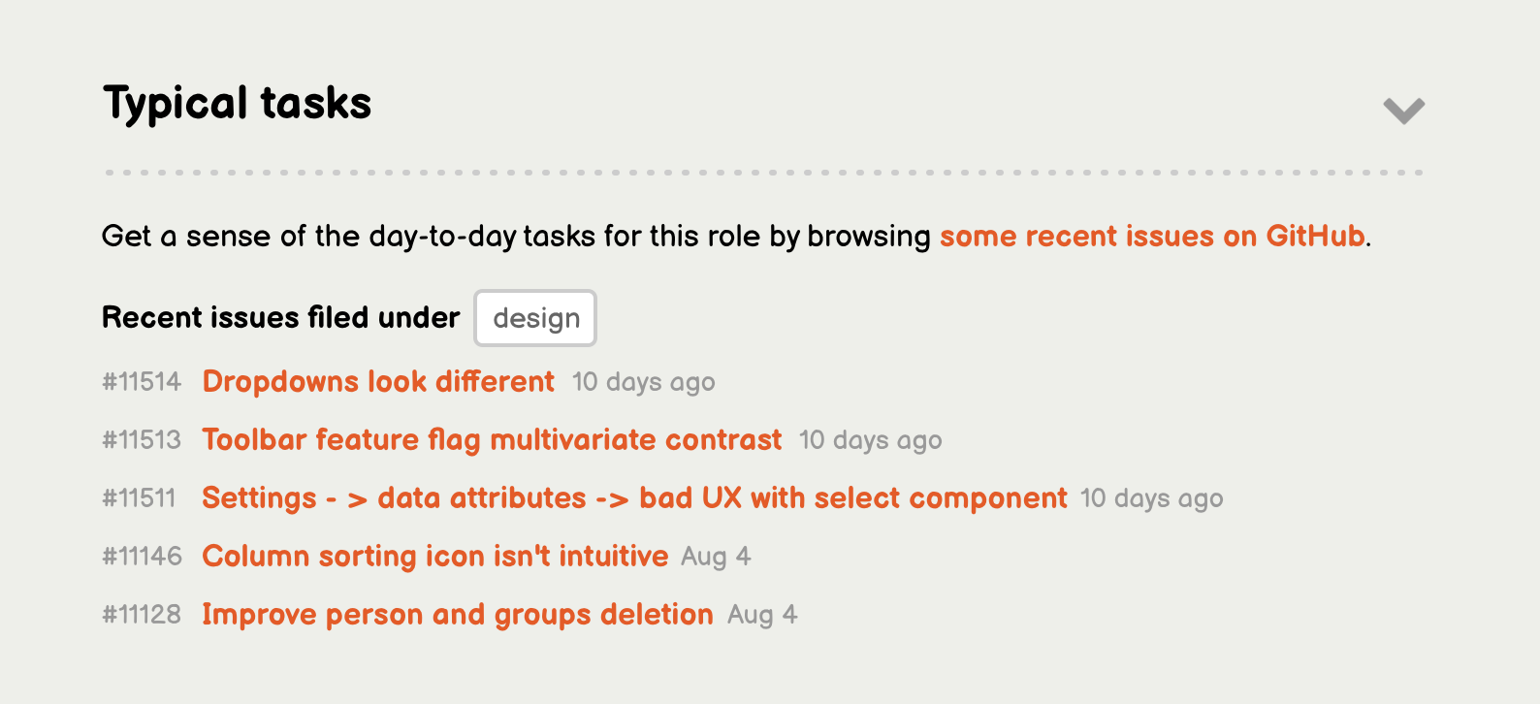
Task: Open the Dropdowns look different issue
Action: tap(377, 382)
